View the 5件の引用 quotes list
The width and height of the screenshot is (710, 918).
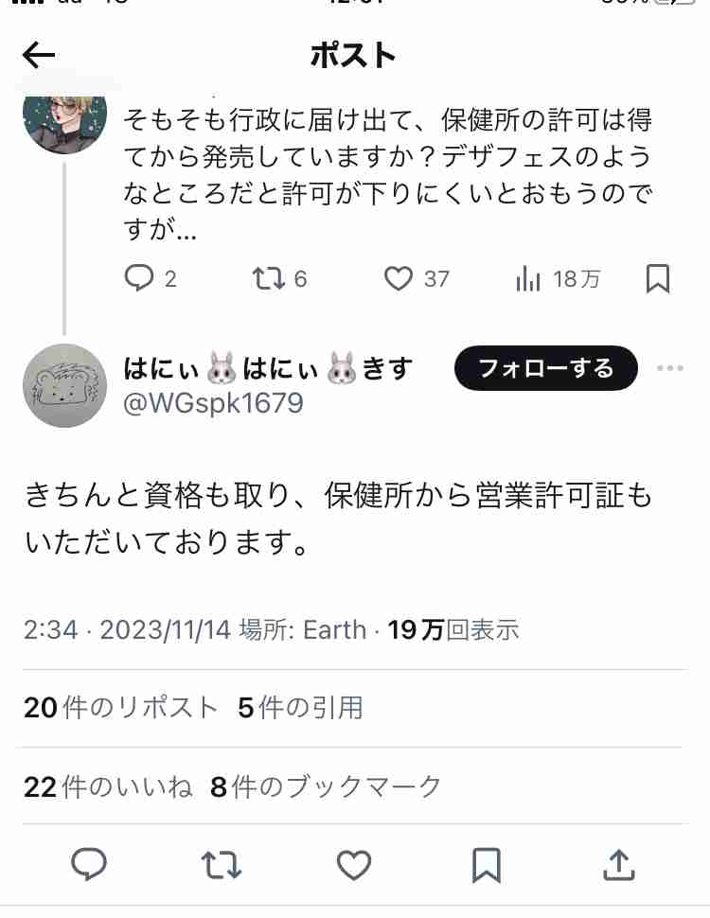point(300,708)
